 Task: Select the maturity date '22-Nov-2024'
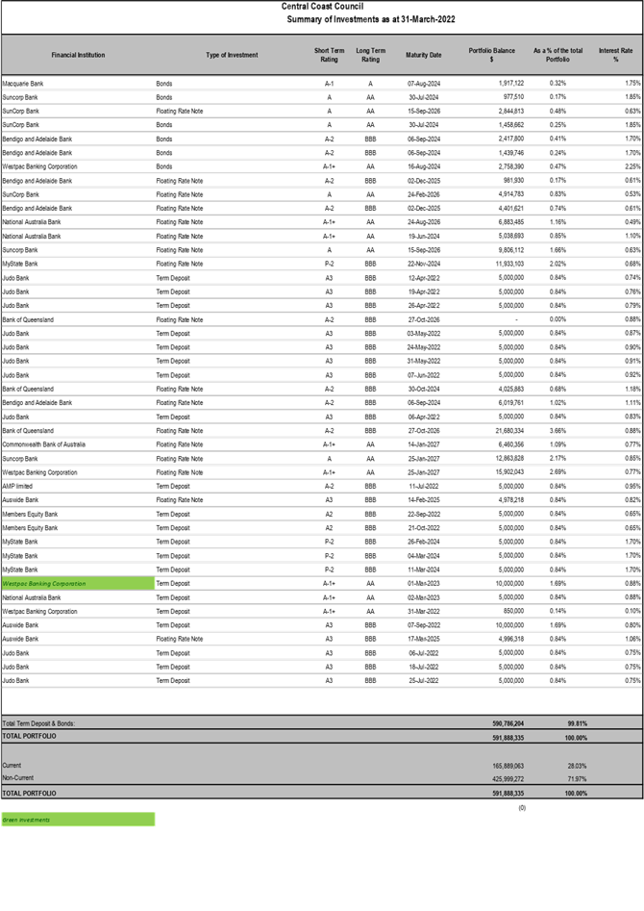pos(424,264)
